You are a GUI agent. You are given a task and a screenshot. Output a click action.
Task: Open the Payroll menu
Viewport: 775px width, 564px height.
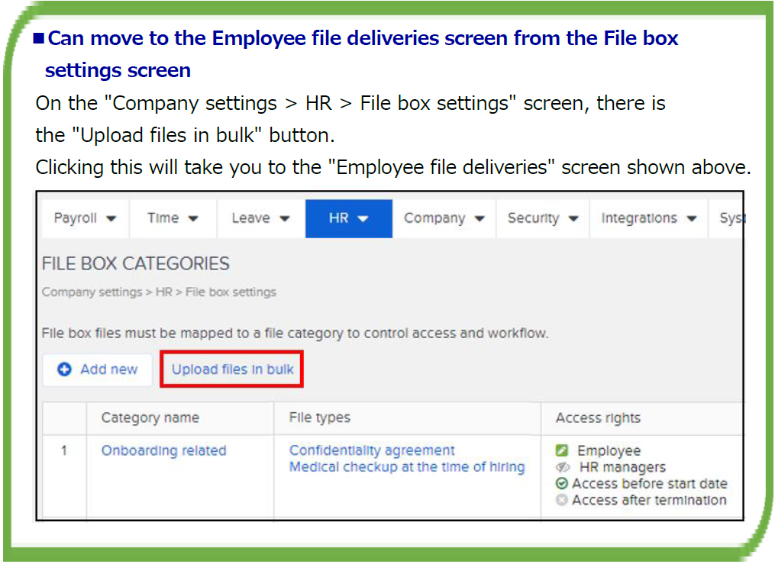pyautogui.click(x=85, y=218)
